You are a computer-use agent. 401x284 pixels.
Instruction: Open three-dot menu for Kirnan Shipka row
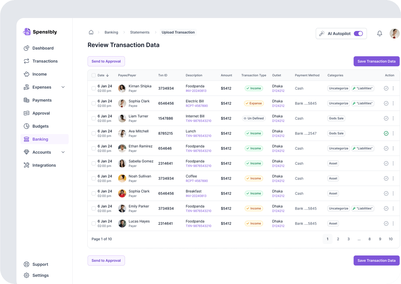[393, 88]
